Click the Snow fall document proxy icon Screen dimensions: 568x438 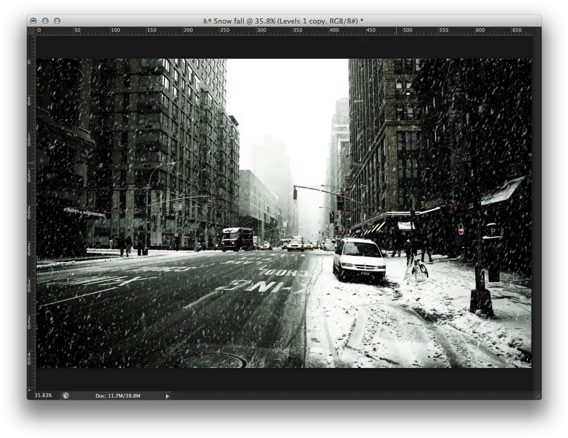(x=207, y=21)
